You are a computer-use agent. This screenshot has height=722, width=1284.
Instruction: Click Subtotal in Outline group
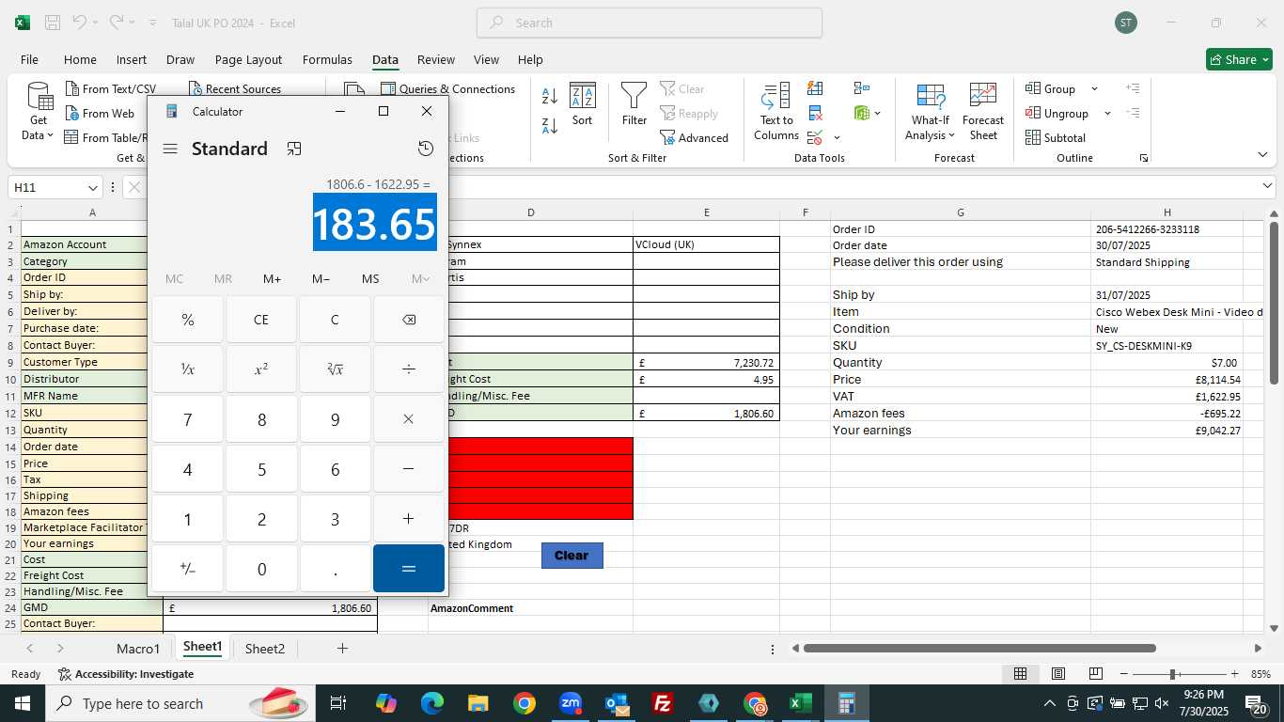1055,137
